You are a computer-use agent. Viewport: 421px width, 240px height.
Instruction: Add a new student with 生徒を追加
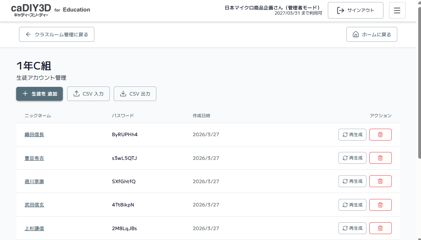pyautogui.click(x=39, y=94)
